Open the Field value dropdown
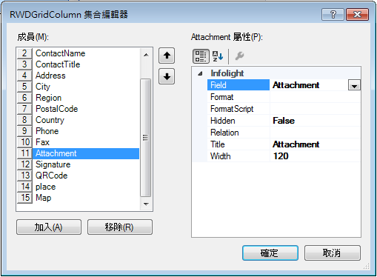 pyautogui.click(x=354, y=85)
